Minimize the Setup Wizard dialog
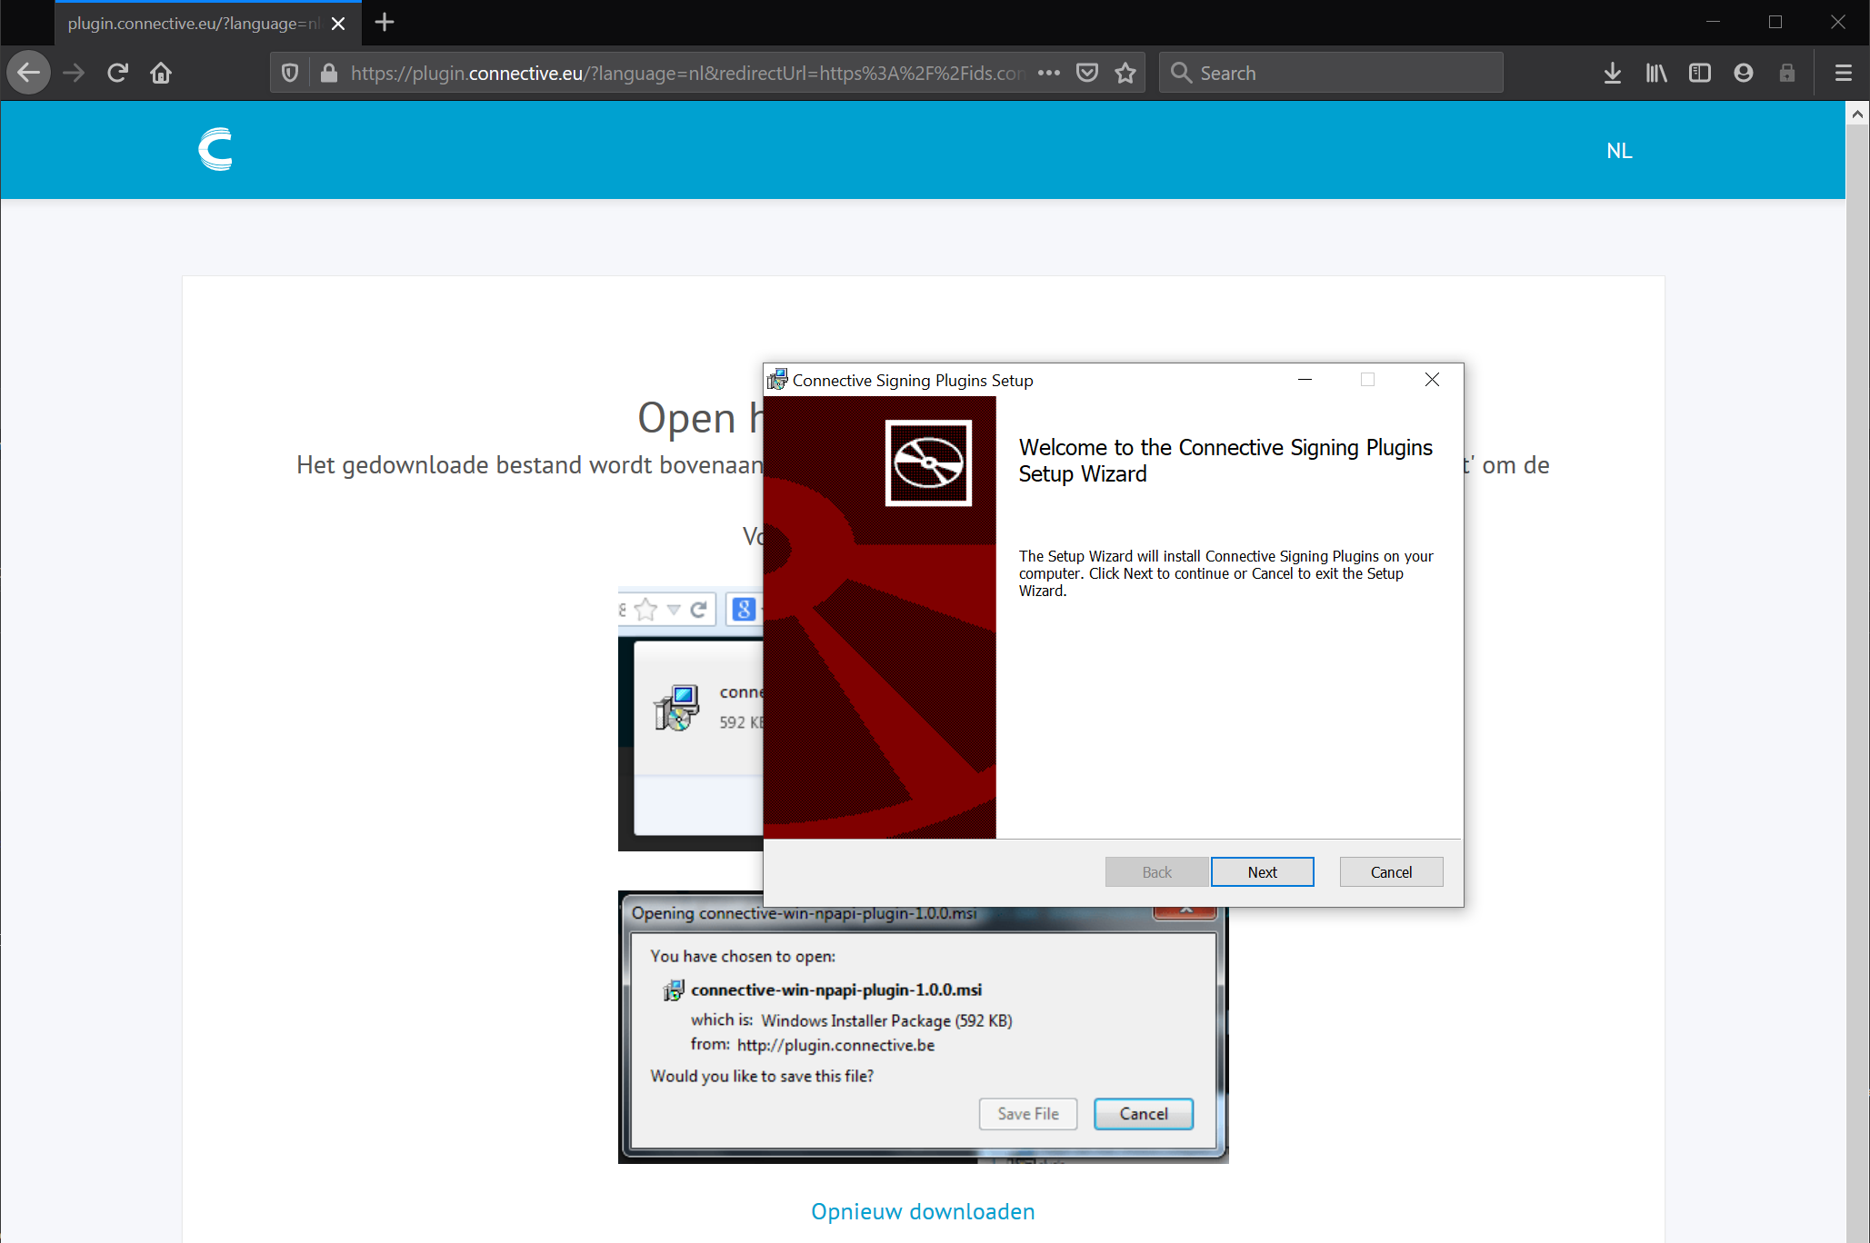 coord(1305,380)
